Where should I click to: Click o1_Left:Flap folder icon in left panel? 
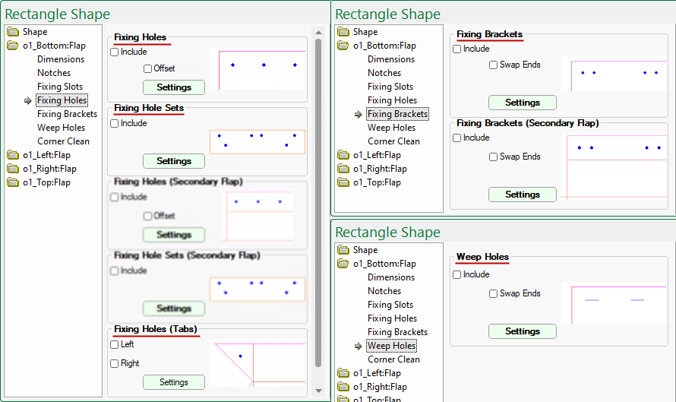click(x=12, y=155)
